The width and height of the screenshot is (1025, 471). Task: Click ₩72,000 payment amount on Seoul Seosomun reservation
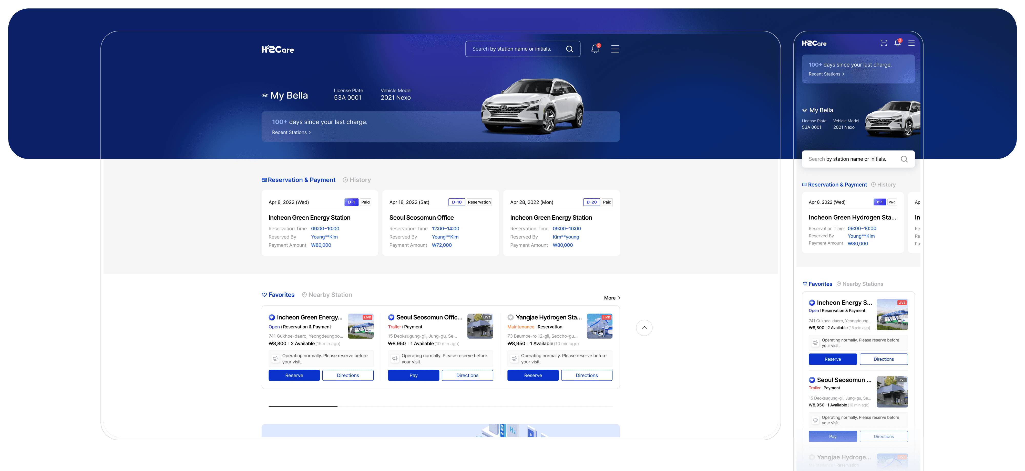(x=442, y=245)
